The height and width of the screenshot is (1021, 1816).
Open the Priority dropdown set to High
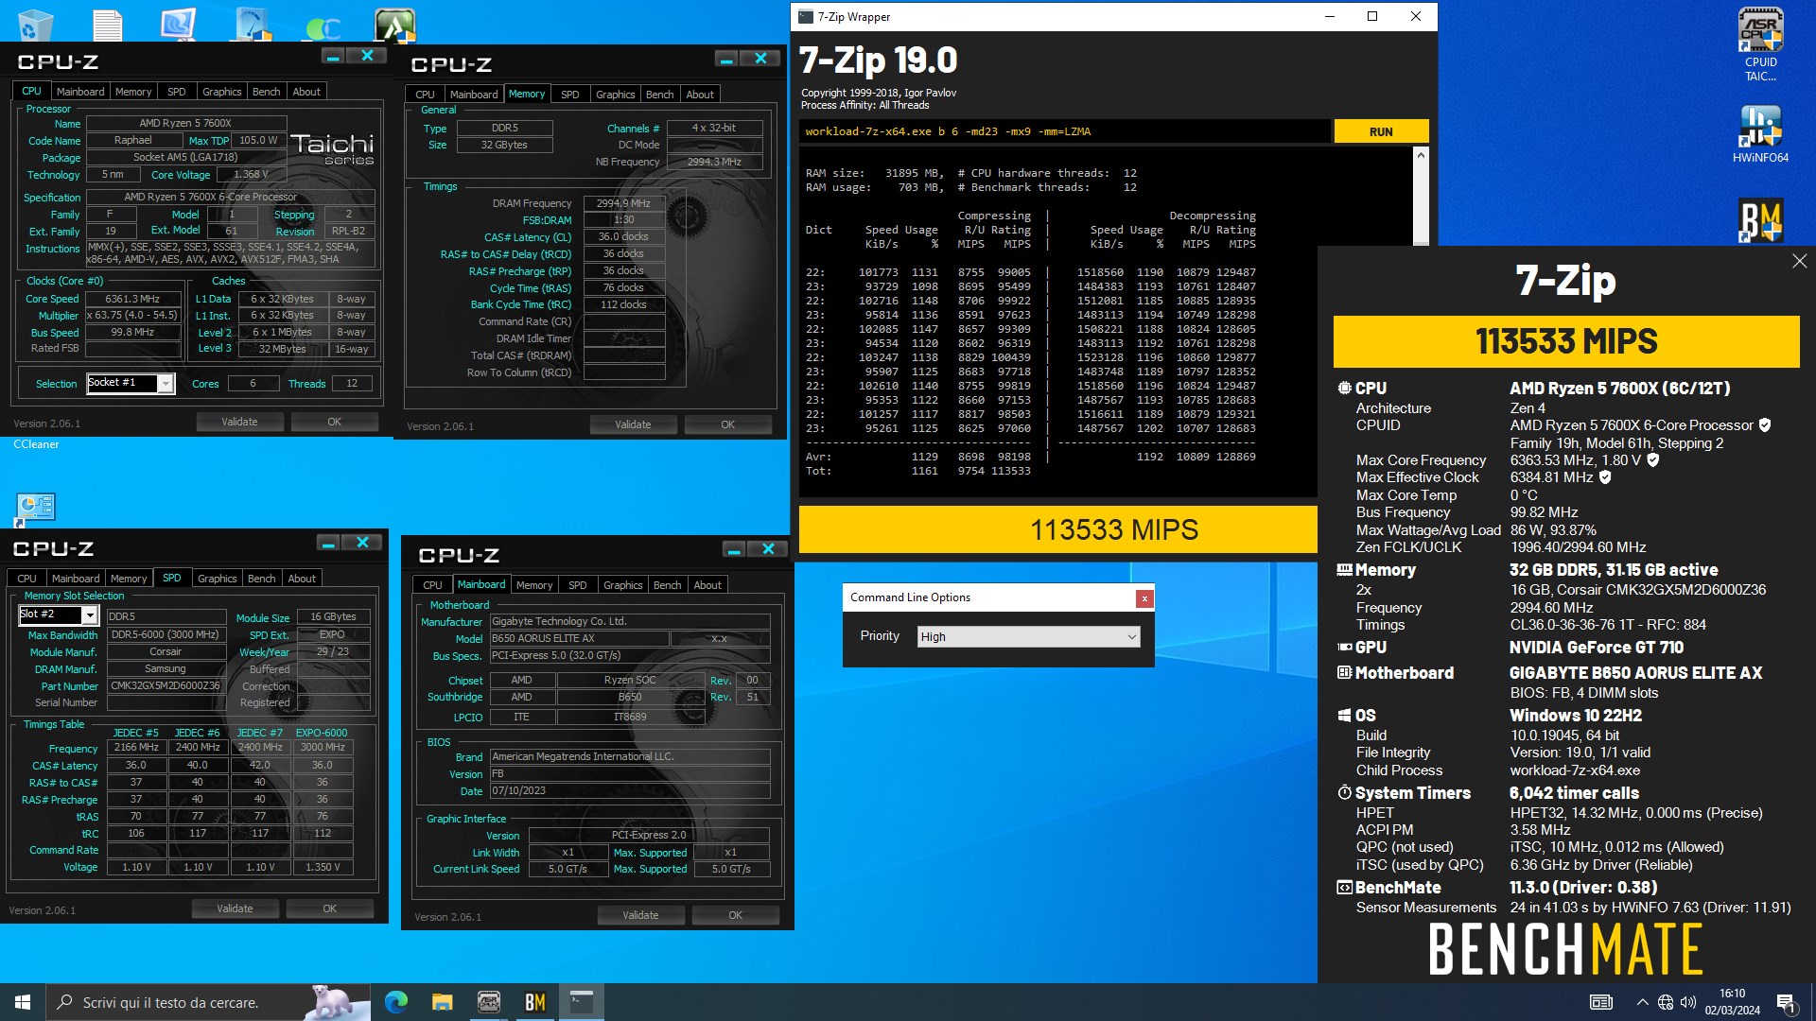(x=1028, y=637)
